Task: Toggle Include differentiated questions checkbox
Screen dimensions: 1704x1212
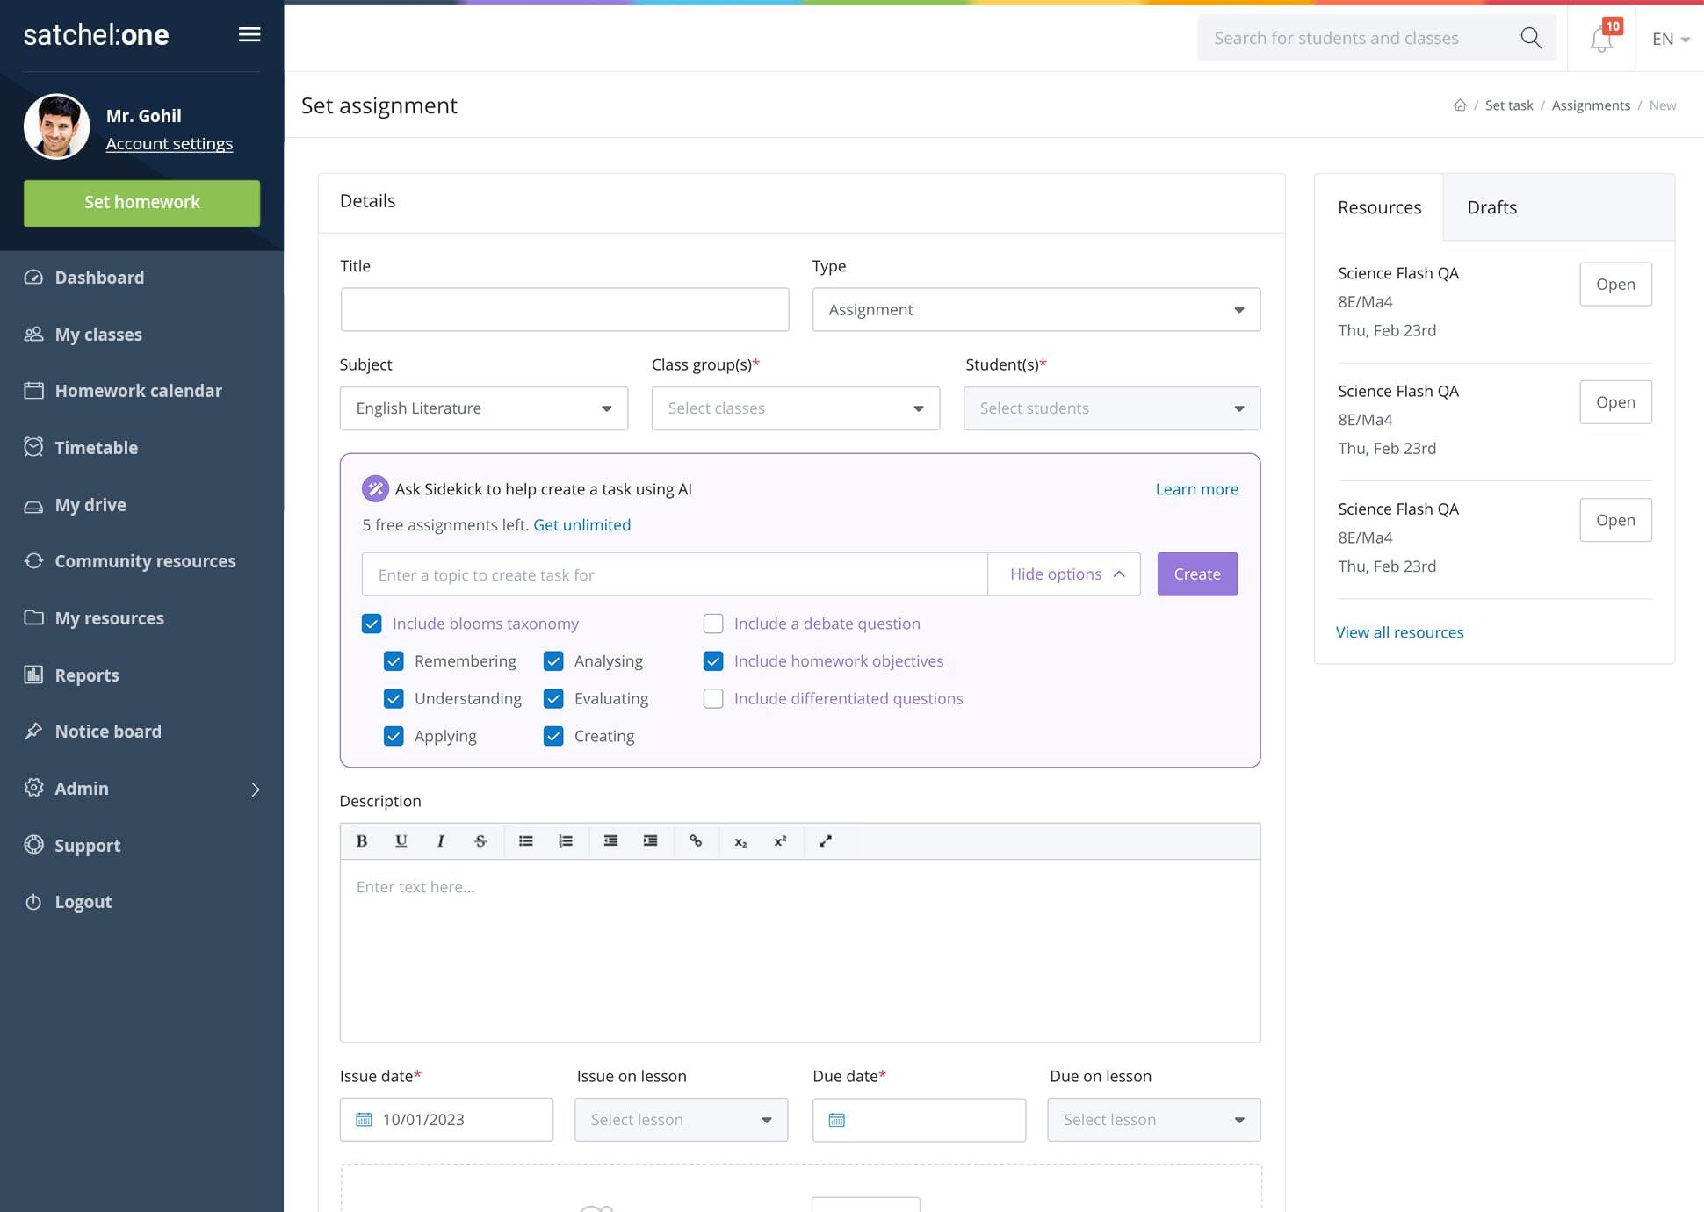Action: (713, 698)
